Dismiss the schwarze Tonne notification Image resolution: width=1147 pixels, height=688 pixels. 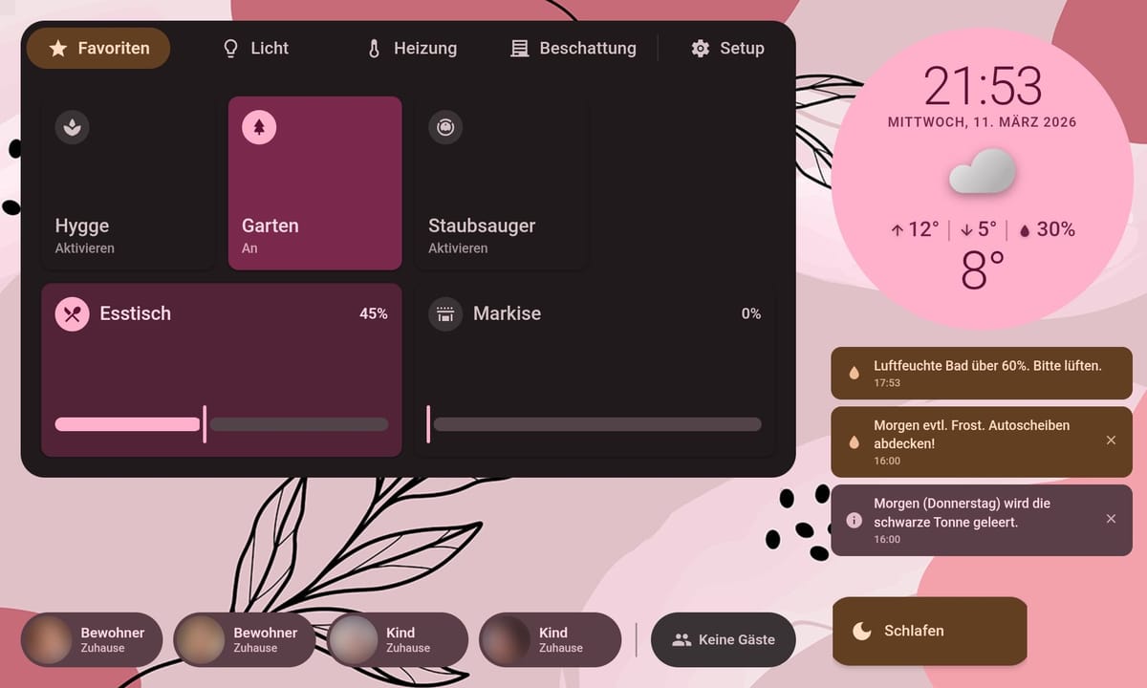(x=1111, y=519)
